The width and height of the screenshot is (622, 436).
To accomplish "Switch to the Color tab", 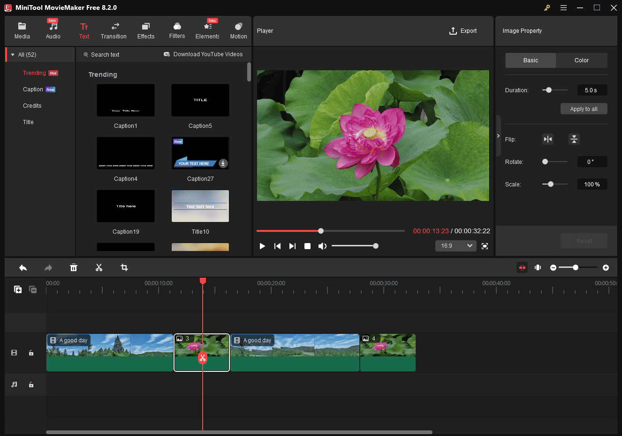I will pos(582,60).
